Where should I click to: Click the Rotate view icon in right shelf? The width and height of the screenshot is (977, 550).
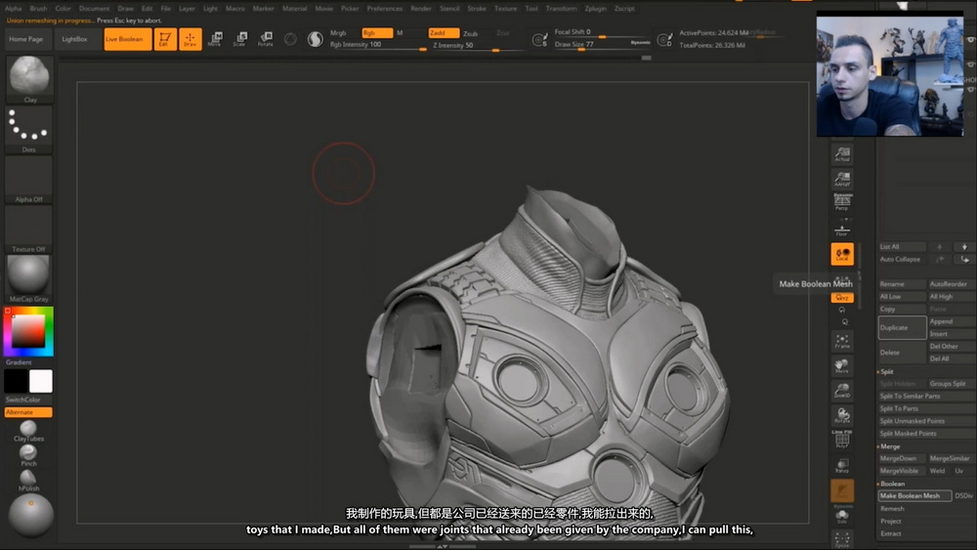(842, 415)
